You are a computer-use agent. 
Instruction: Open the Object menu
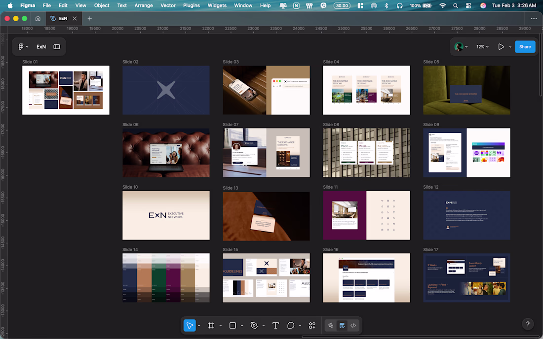tap(102, 5)
